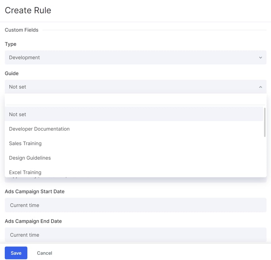Open the Type dropdown showing Development
This screenshot has width=271, height=260.
135,58
